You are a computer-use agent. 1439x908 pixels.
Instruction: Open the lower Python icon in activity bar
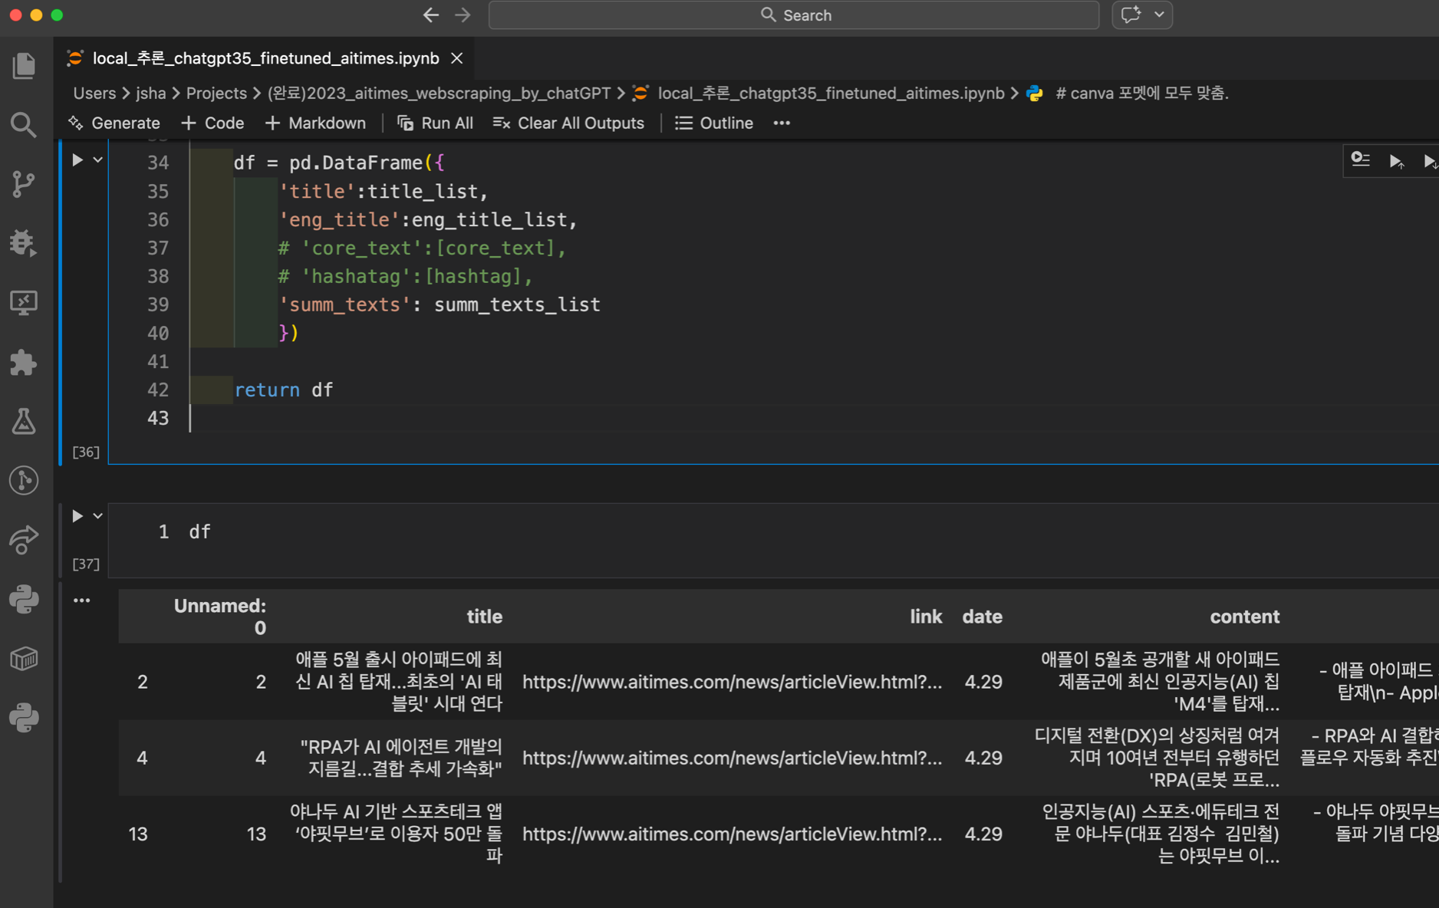point(24,718)
